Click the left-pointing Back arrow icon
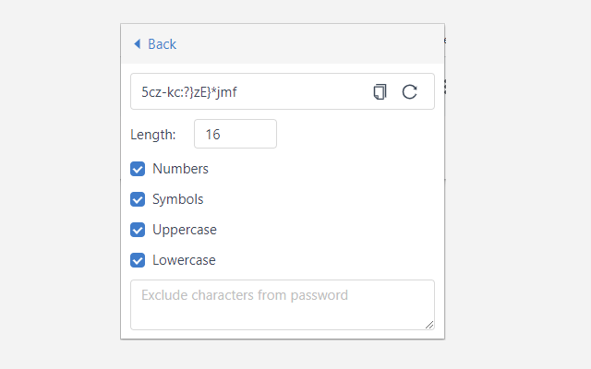591x369 pixels. pos(138,44)
